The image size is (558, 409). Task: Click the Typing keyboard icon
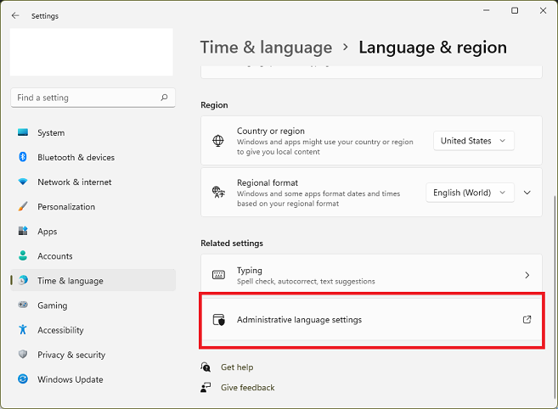pos(218,275)
